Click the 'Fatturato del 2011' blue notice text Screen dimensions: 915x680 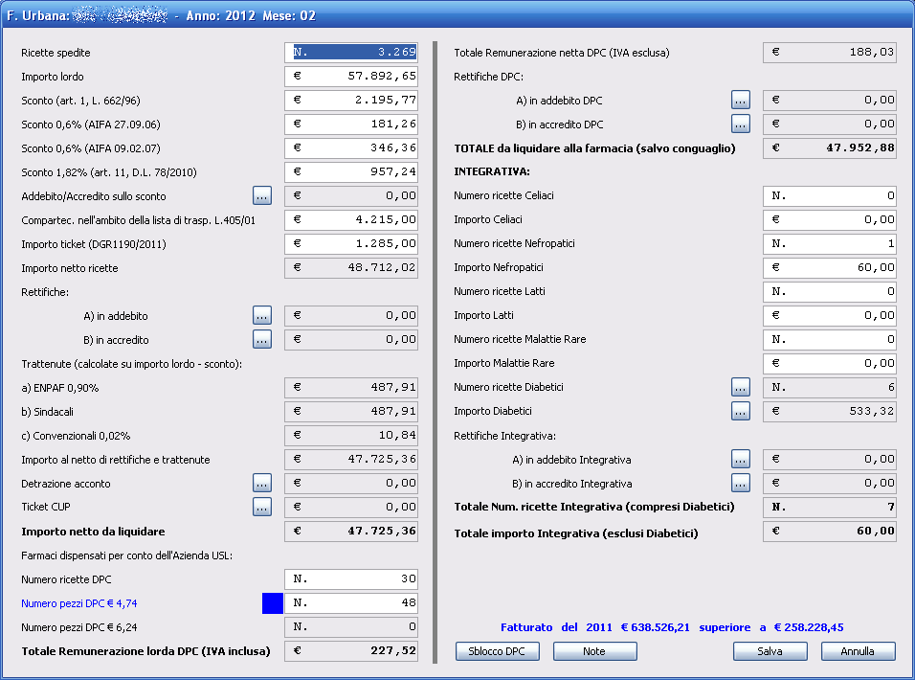coord(672,627)
